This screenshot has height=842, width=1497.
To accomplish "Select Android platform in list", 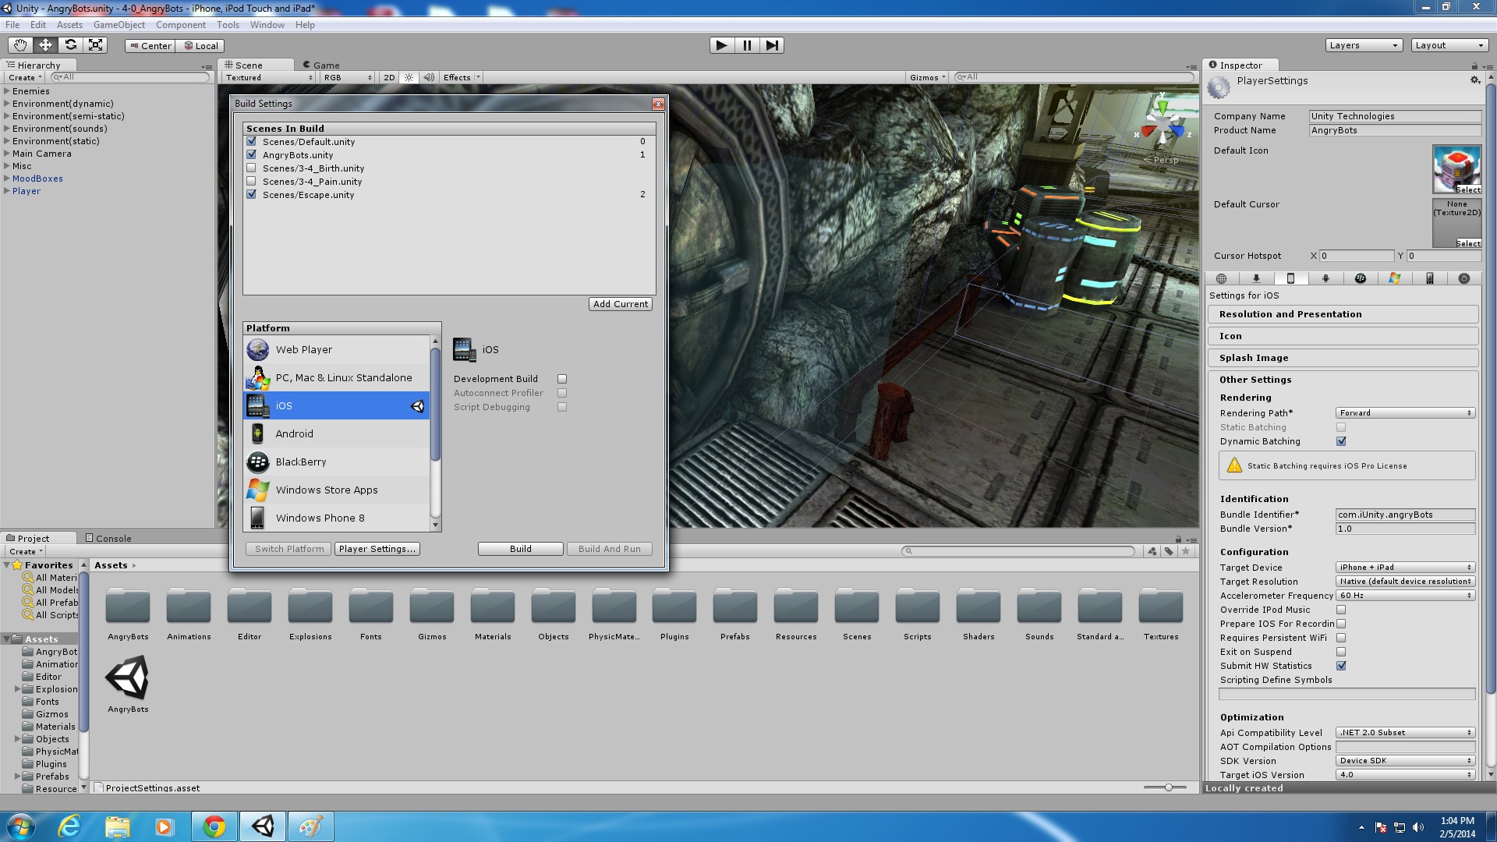I will pyautogui.click(x=337, y=433).
